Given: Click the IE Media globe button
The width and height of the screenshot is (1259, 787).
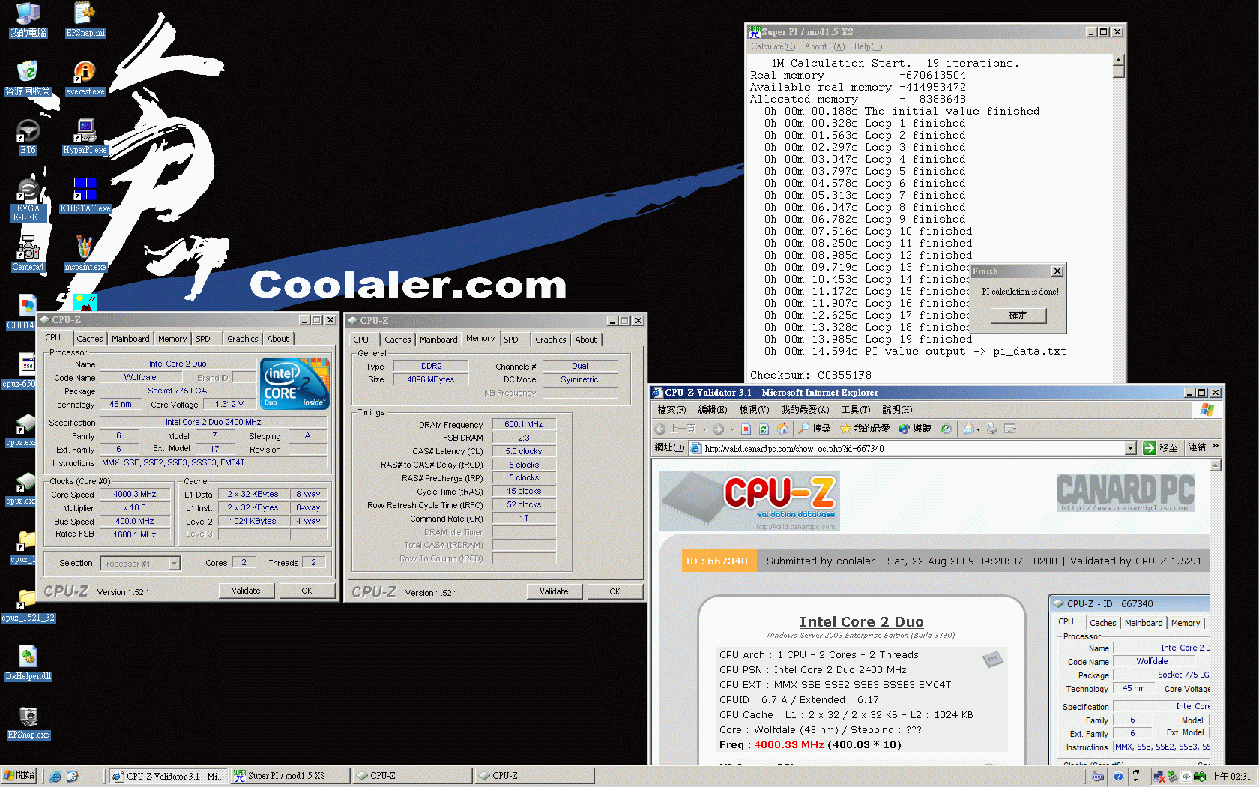Looking at the screenshot, I should click(915, 429).
